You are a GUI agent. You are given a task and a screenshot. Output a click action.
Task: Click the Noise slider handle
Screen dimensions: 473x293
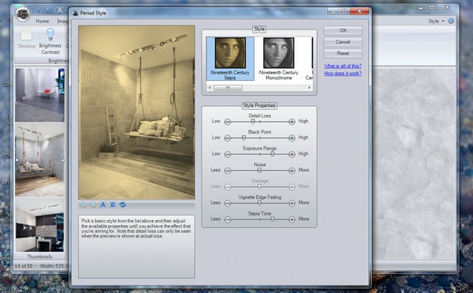[x=259, y=170]
